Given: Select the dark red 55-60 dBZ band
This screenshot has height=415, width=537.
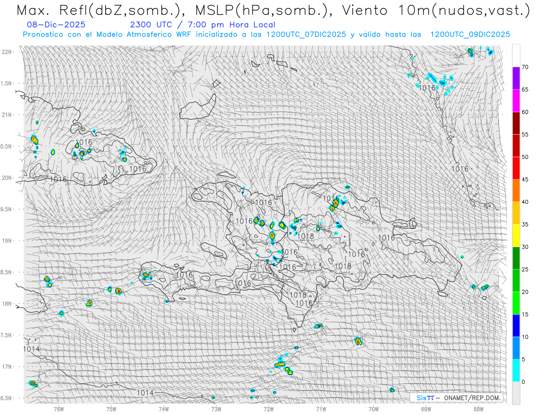Looking at the screenshot, I should [x=516, y=123].
